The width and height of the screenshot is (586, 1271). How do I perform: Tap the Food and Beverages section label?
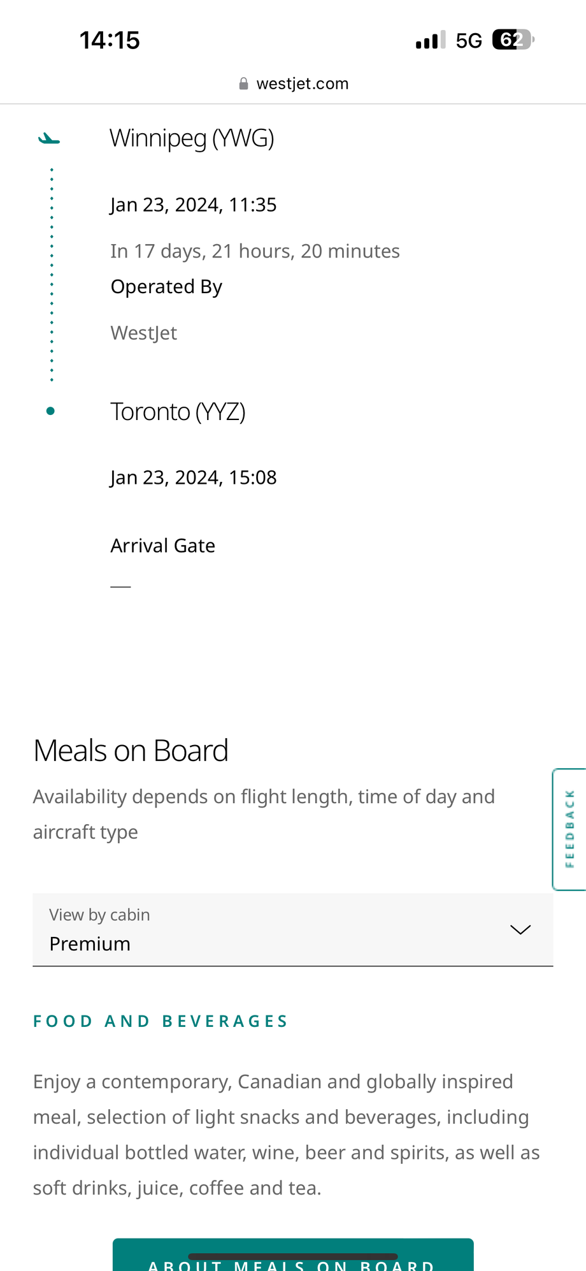coord(161,1021)
